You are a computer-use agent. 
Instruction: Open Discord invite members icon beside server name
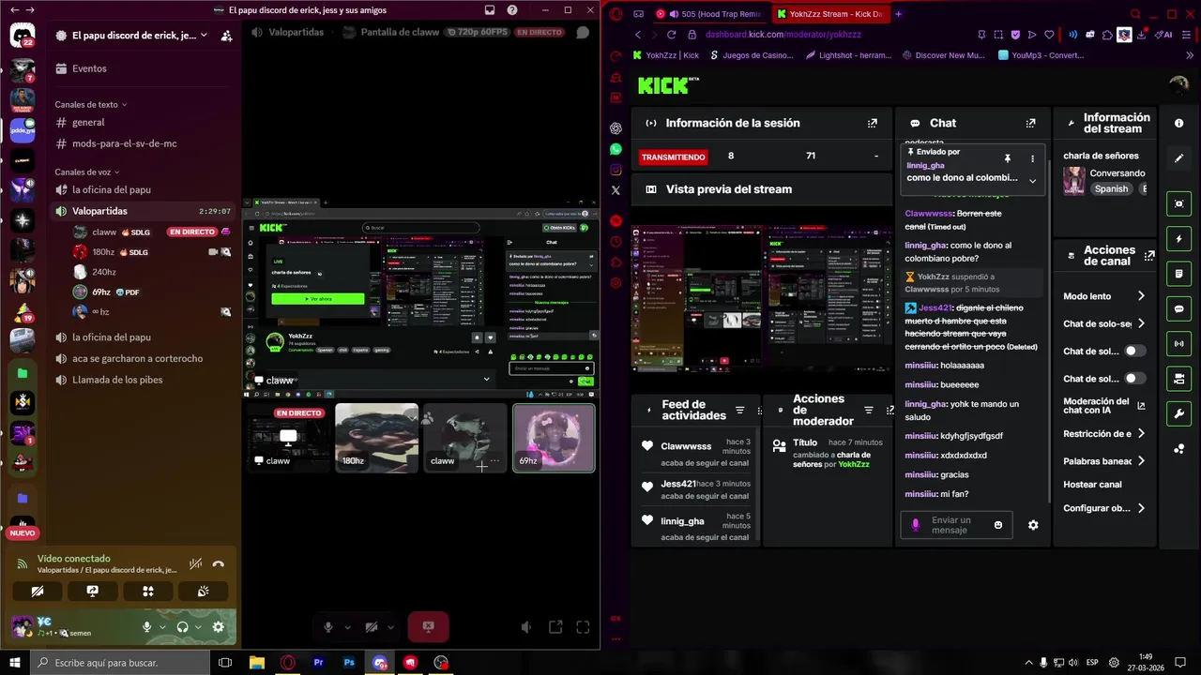click(x=226, y=36)
